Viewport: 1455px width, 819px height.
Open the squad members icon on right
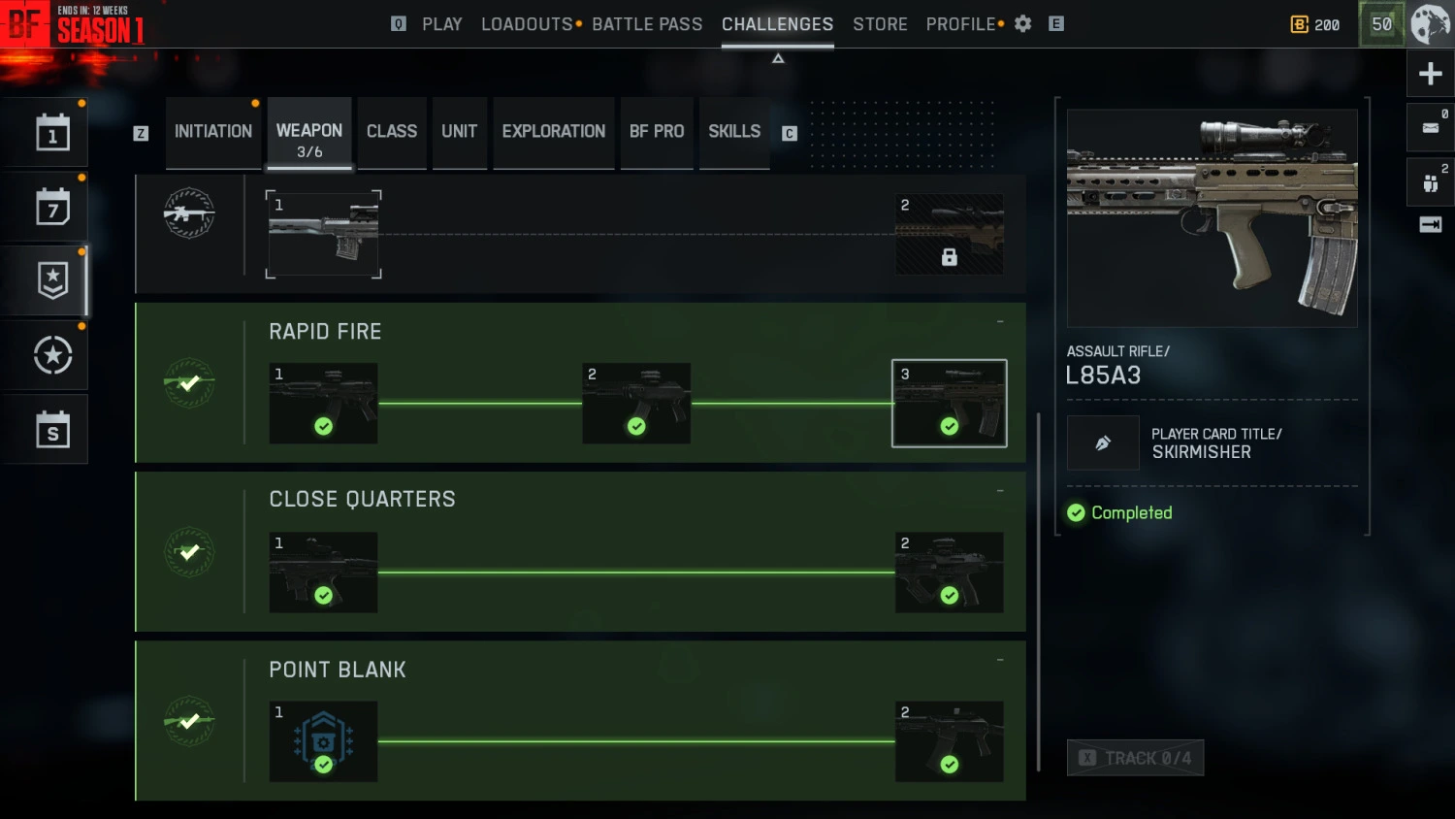[x=1430, y=182]
